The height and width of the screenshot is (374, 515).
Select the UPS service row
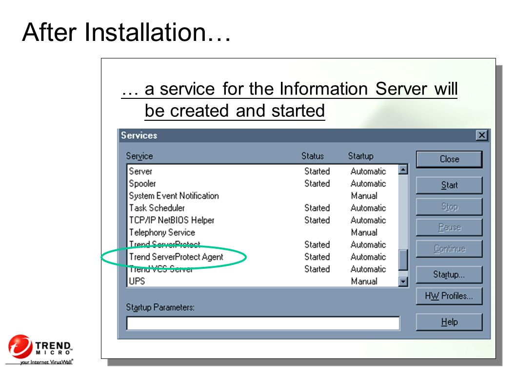coord(262,281)
